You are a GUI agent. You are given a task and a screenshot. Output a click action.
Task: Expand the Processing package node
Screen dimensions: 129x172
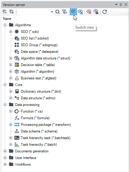point(11,125)
